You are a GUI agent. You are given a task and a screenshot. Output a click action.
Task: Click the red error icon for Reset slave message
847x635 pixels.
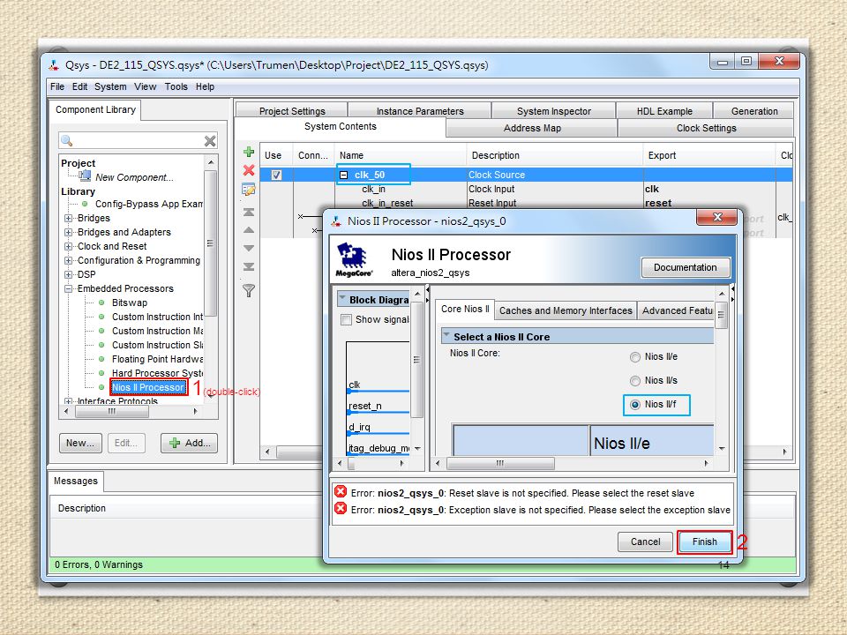click(x=341, y=491)
